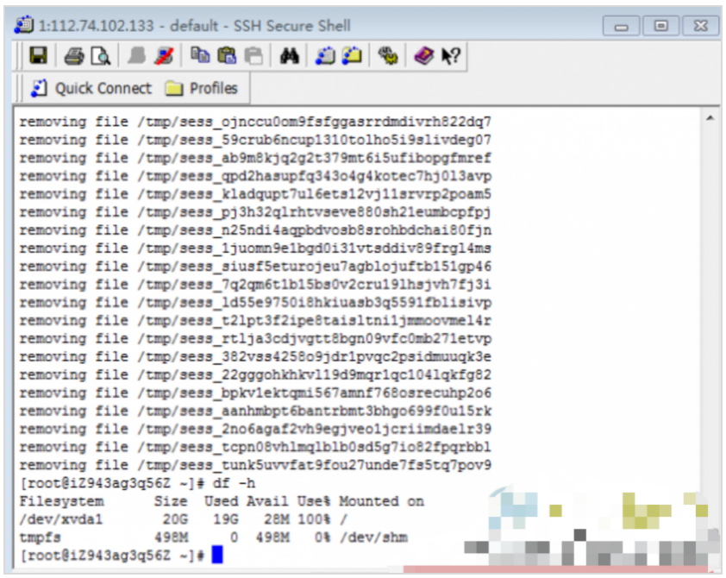Open a New Terminal Window
The width and height of the screenshot is (726, 578).
[325, 56]
